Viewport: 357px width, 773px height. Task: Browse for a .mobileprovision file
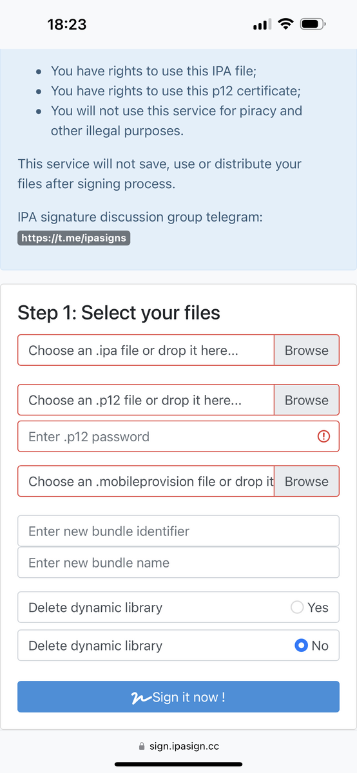pos(307,481)
